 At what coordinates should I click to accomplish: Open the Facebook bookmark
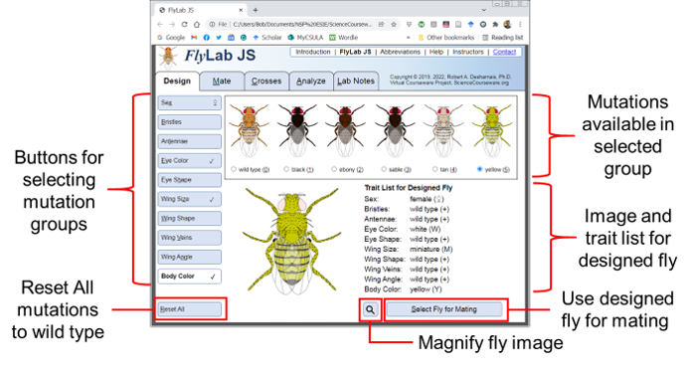206,38
